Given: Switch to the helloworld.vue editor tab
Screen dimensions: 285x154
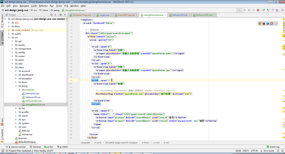Looking at the screenshot, I should coord(180,15).
